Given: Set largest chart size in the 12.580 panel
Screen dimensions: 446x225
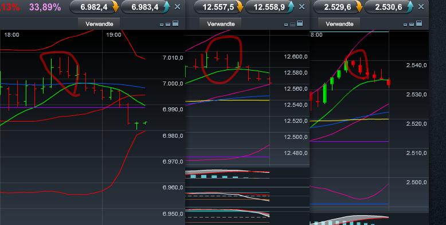Looking at the screenshot, I should pos(300,24).
